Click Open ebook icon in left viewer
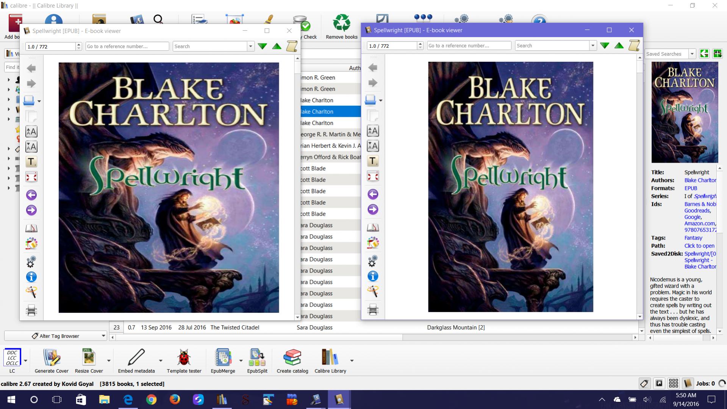The height and width of the screenshot is (409, 727). click(x=29, y=101)
